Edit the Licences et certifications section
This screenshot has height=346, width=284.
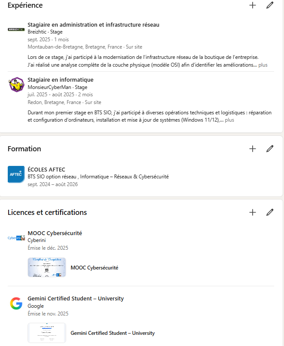tap(270, 212)
